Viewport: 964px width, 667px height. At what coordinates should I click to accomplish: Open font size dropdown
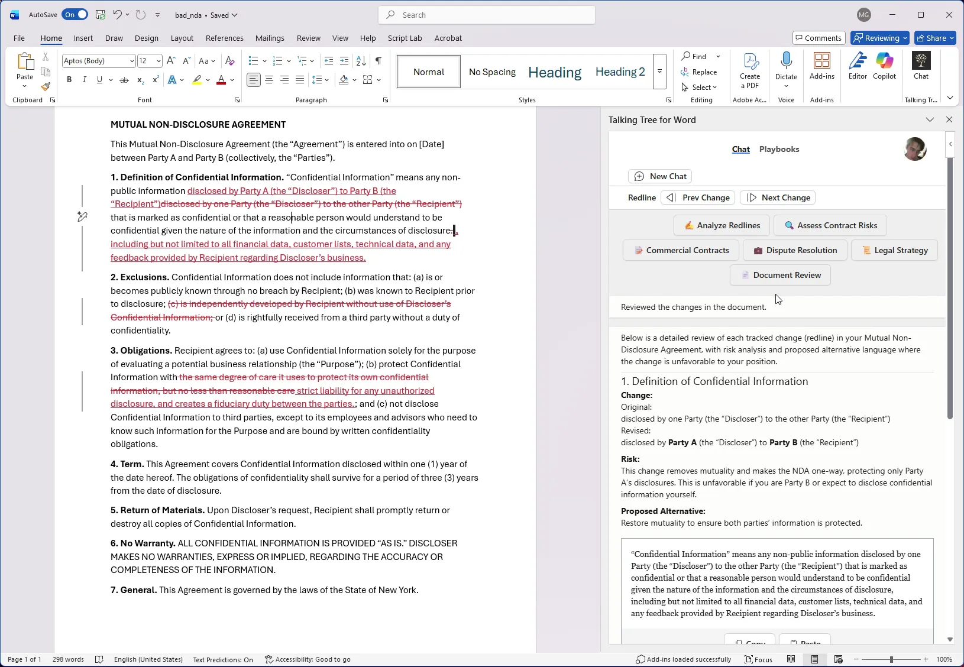158,61
